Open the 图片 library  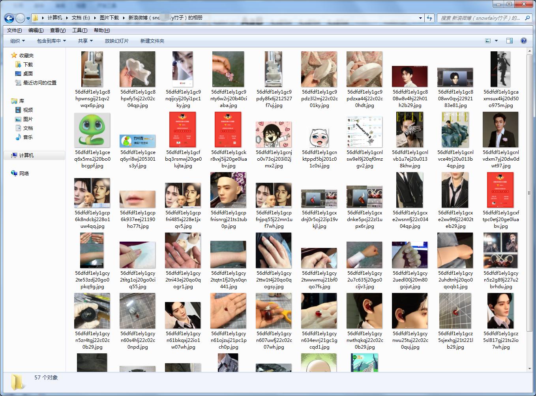point(24,119)
